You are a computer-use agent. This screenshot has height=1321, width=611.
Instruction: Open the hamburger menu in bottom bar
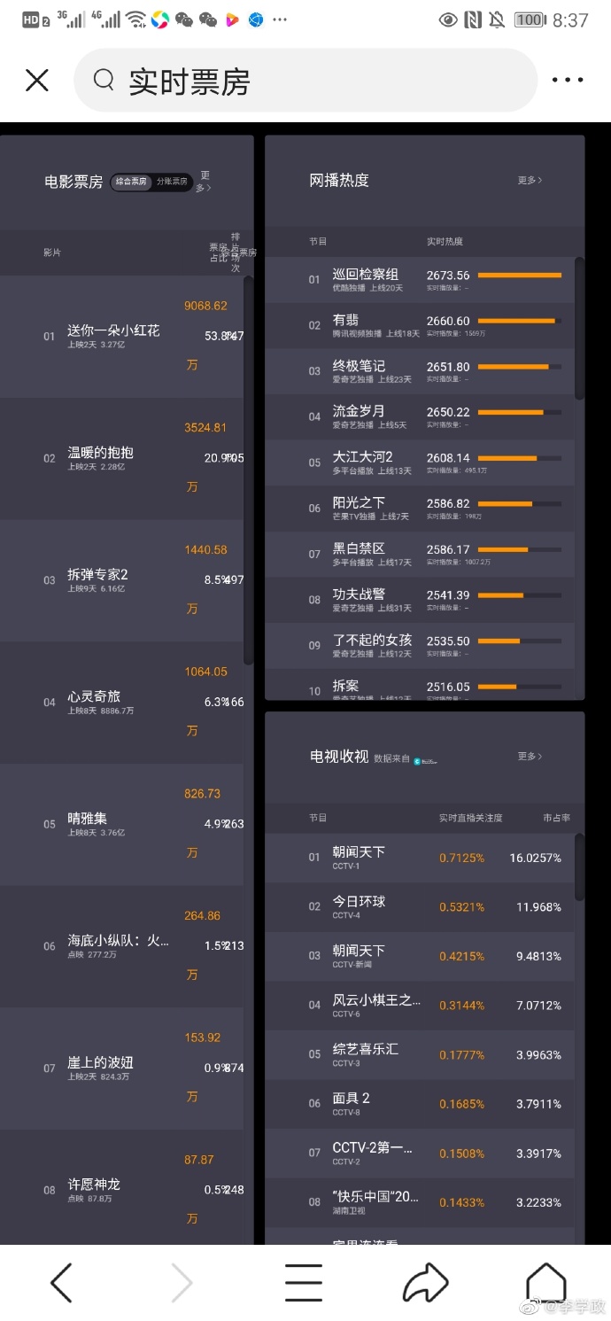[x=303, y=1283]
